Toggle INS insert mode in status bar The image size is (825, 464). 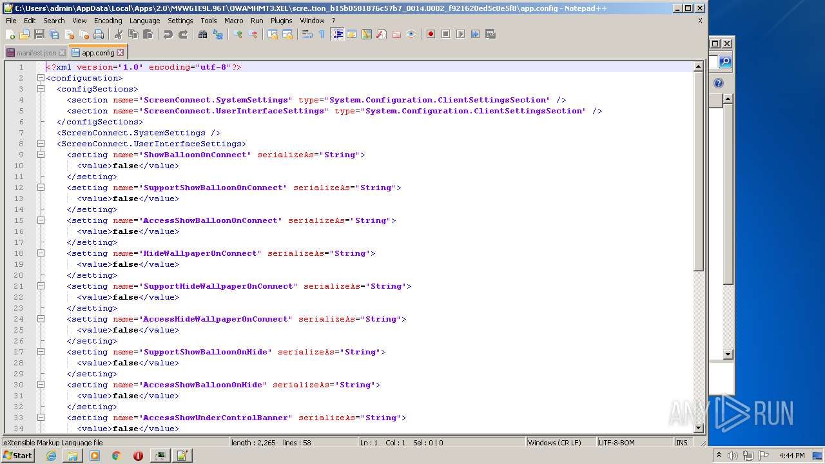pyautogui.click(x=681, y=443)
